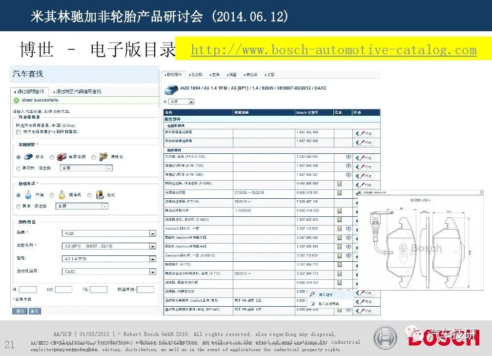Image resolution: width=492 pixels, height=356 pixels.
Task: Click action button for part 1 987 352 999
Action: point(364,143)
